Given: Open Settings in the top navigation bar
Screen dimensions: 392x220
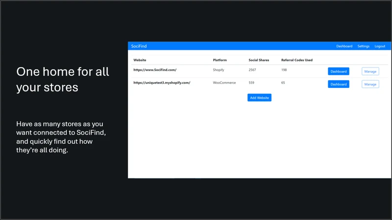Looking at the screenshot, I should (363, 46).
